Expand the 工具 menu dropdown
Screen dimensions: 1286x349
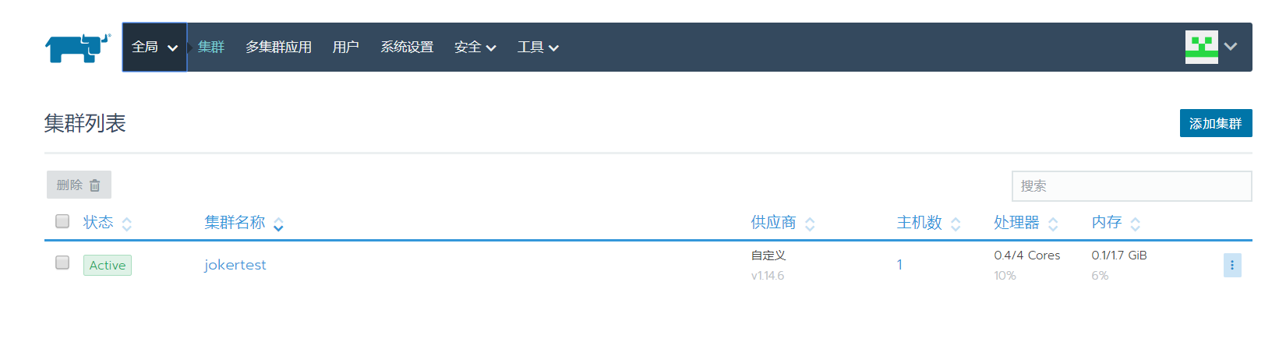[538, 48]
